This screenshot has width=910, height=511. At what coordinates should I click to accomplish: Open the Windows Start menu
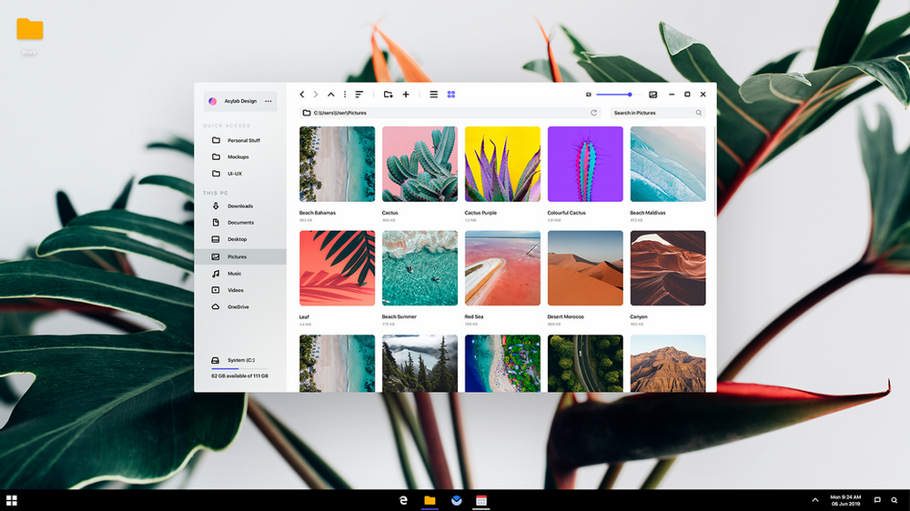pos(12,500)
